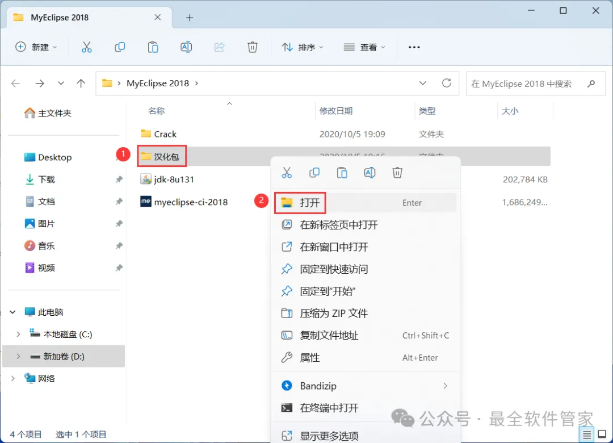Screen dimensions: 613x443
Task: Sort by the 名称 column header
Action: (157, 111)
